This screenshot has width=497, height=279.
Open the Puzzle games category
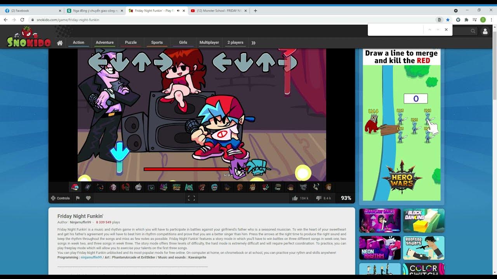click(x=131, y=43)
